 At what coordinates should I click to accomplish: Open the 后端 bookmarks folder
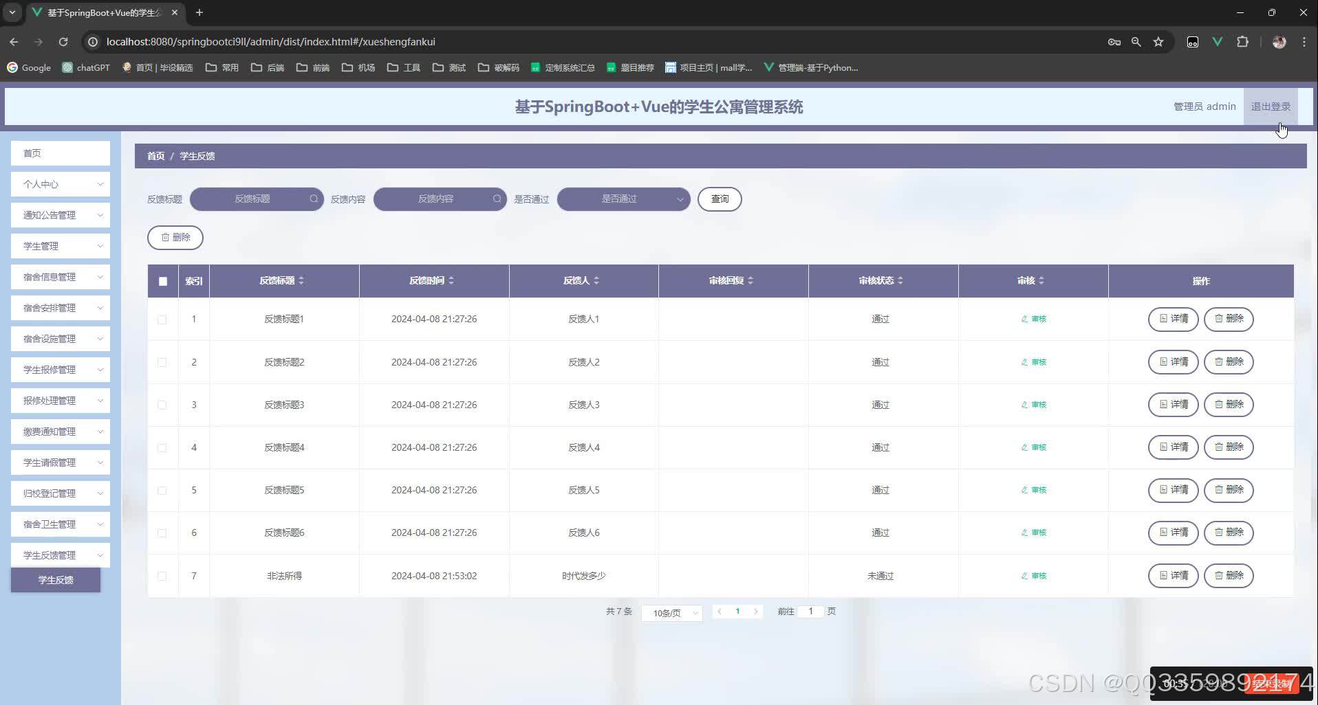[x=268, y=67]
